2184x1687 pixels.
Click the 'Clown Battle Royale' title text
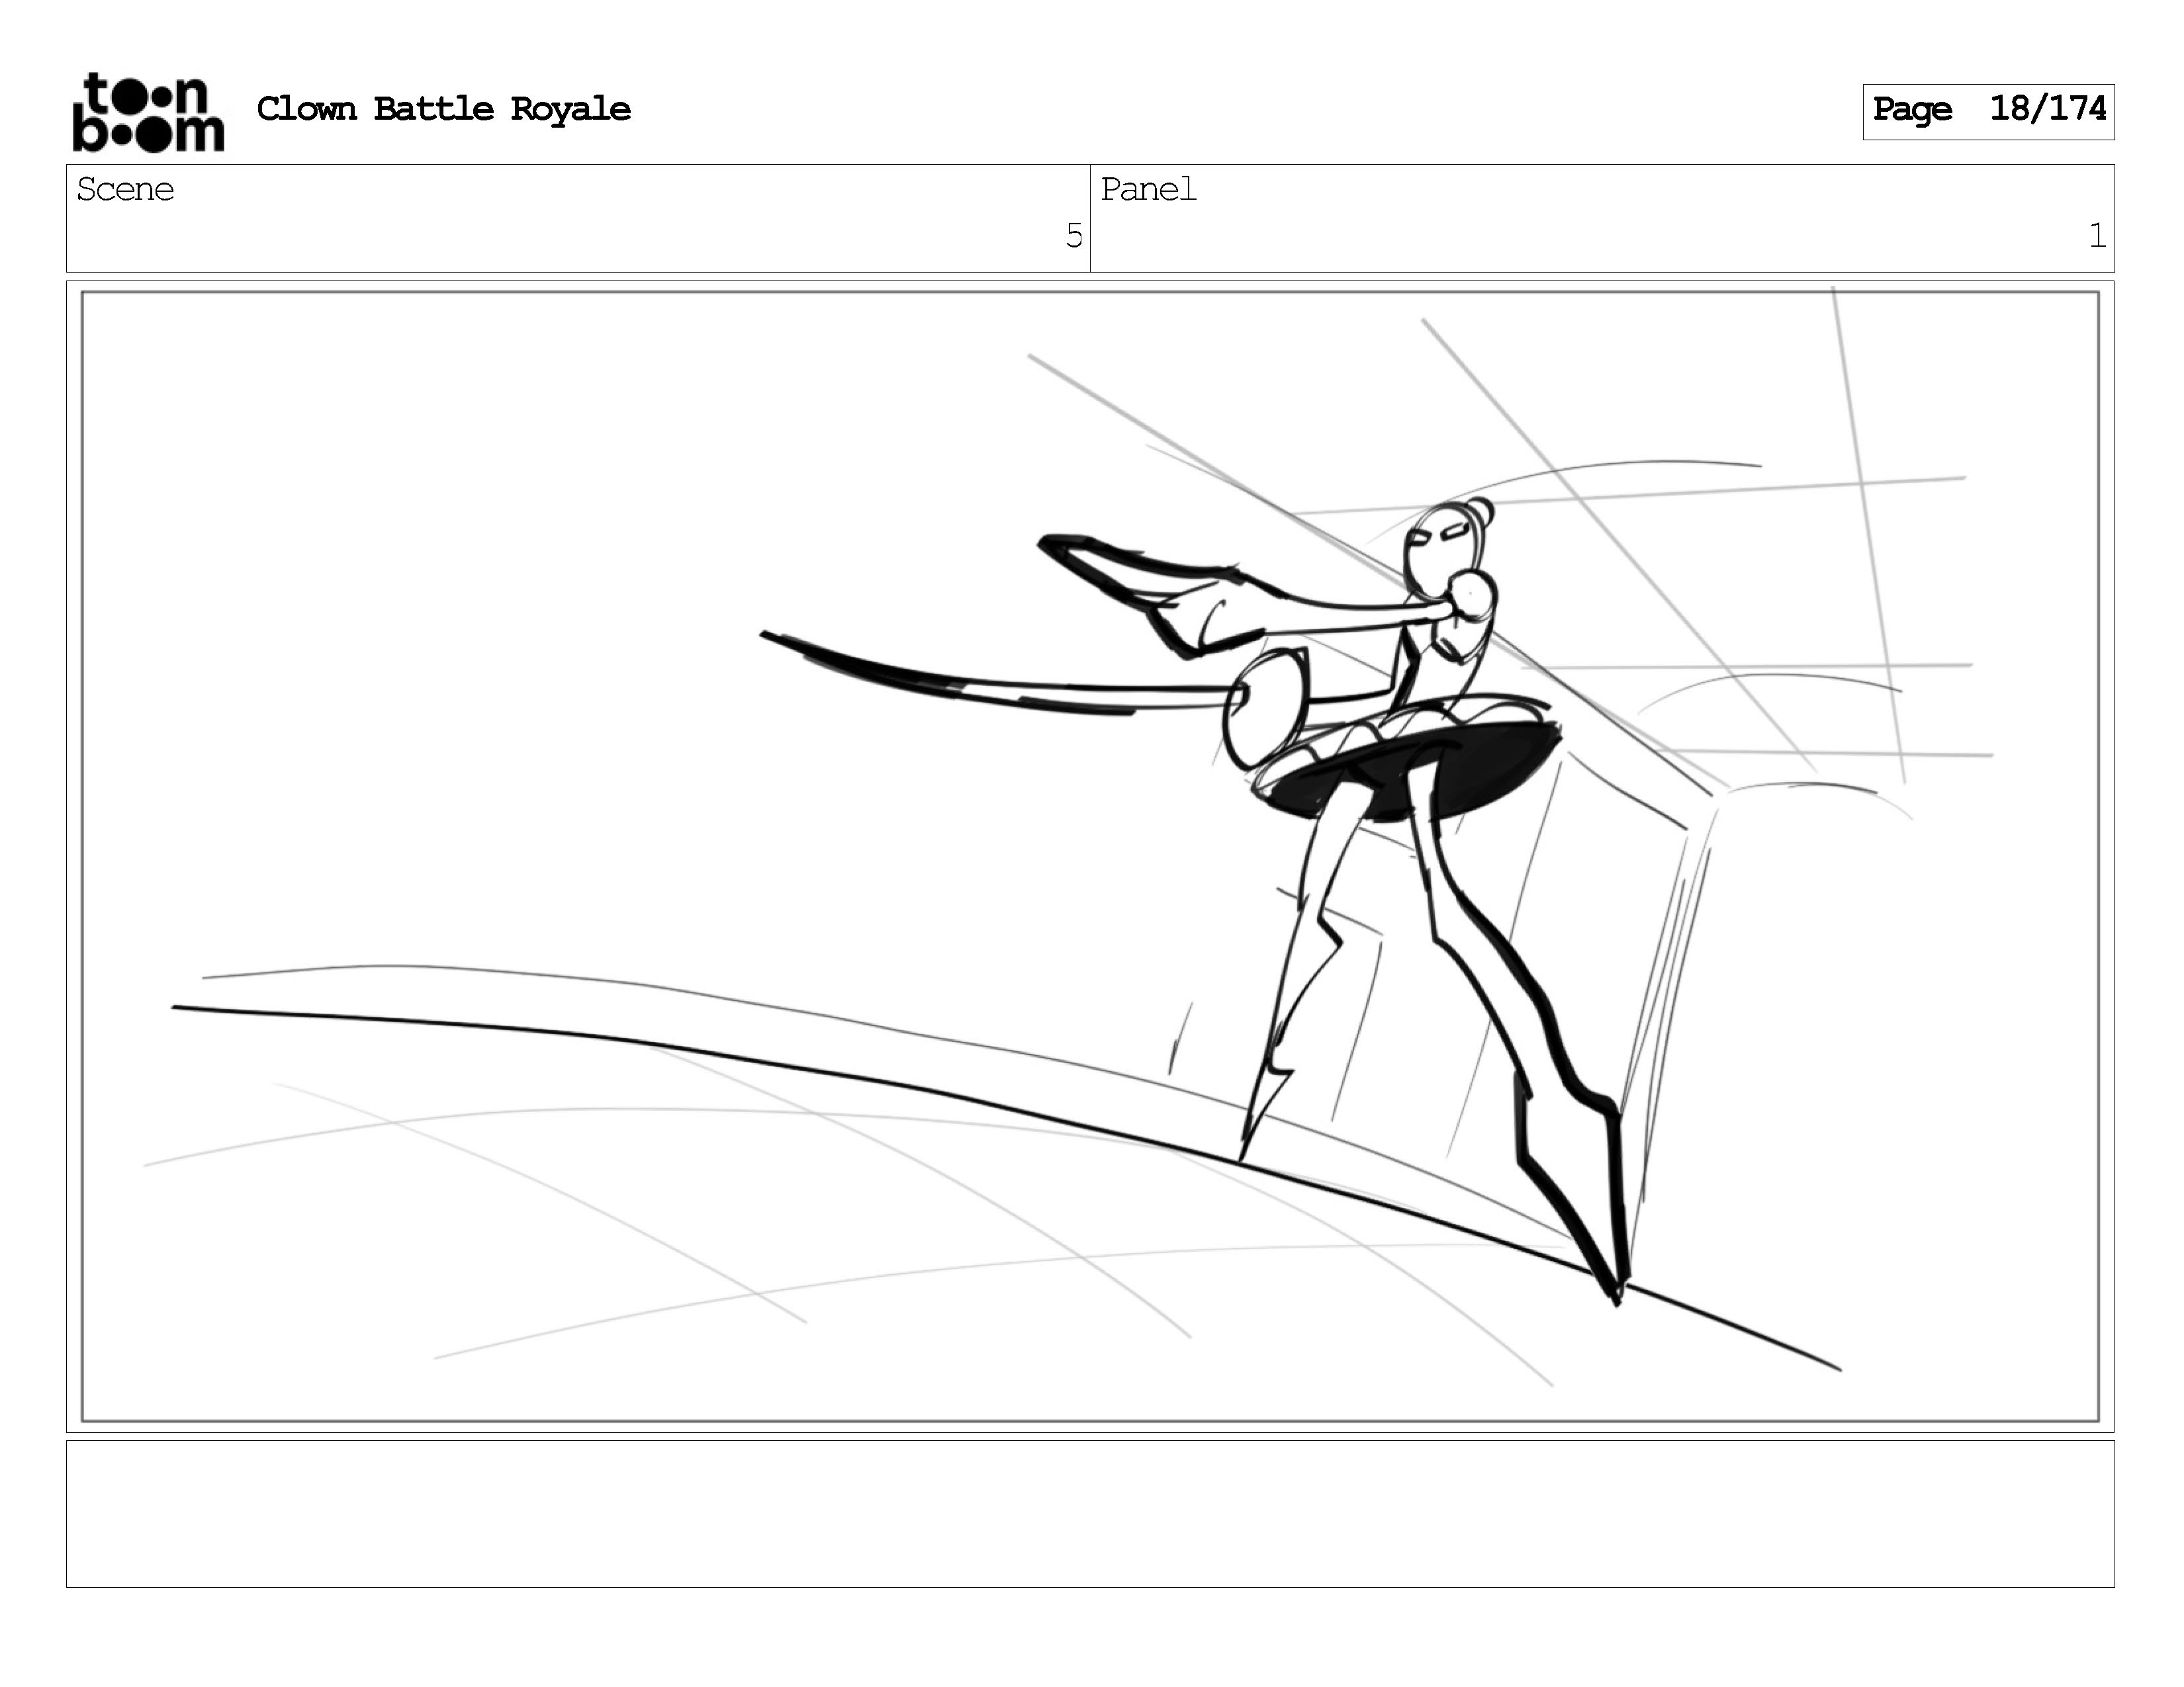443,109
